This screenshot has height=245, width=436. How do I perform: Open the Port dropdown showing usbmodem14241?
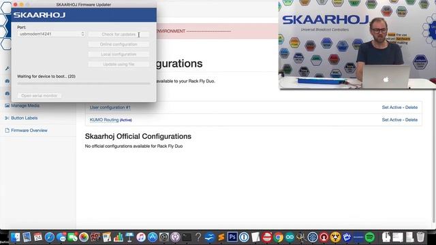(51, 34)
